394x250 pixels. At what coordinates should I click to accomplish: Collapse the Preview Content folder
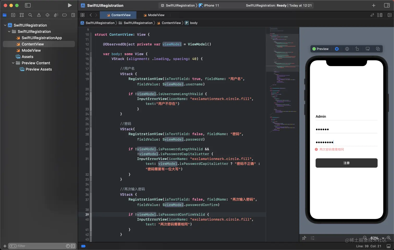coord(13,63)
